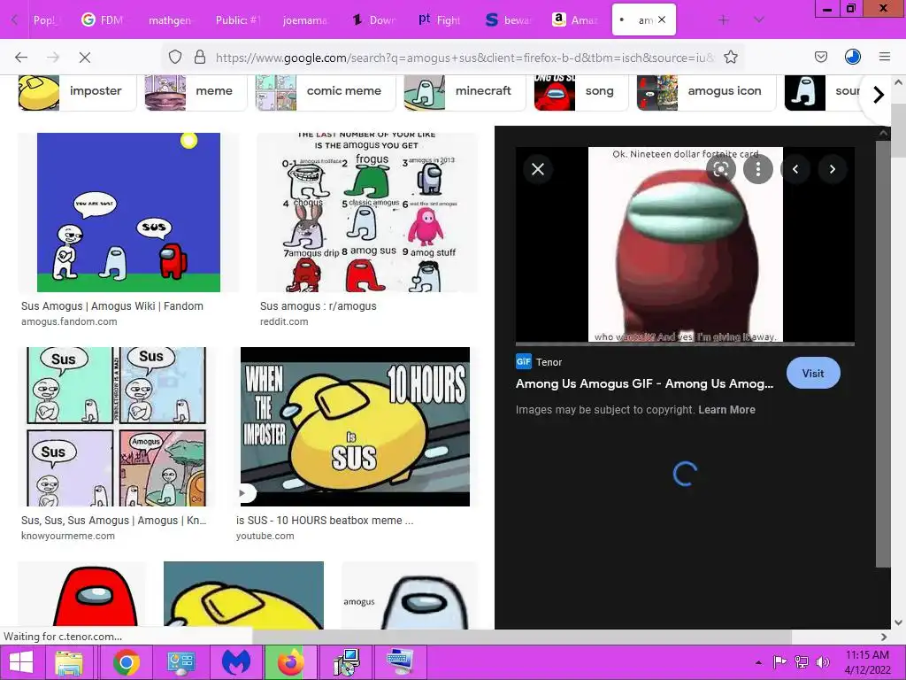Open the Sus, Sus, Sus comic thumbnail
Image resolution: width=906 pixels, height=680 pixels.
pos(116,427)
